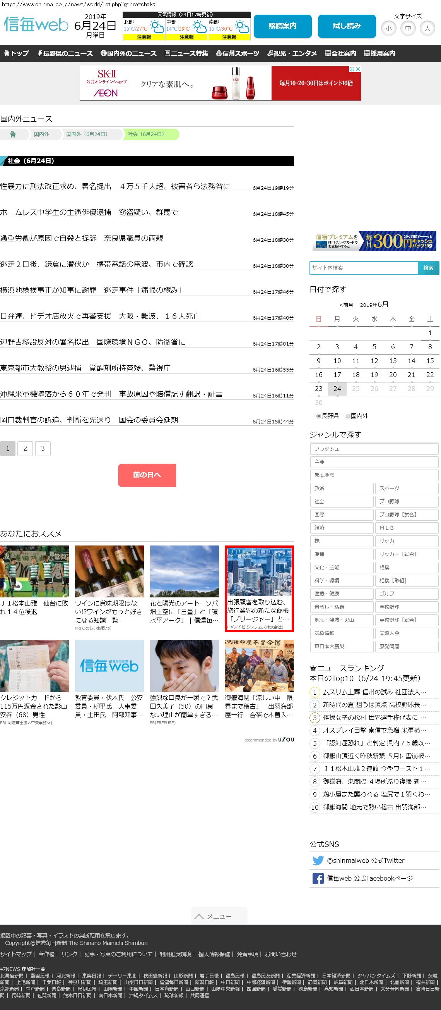
Task: Open ranking item 5 認知症恐れ
Action: click(x=374, y=743)
